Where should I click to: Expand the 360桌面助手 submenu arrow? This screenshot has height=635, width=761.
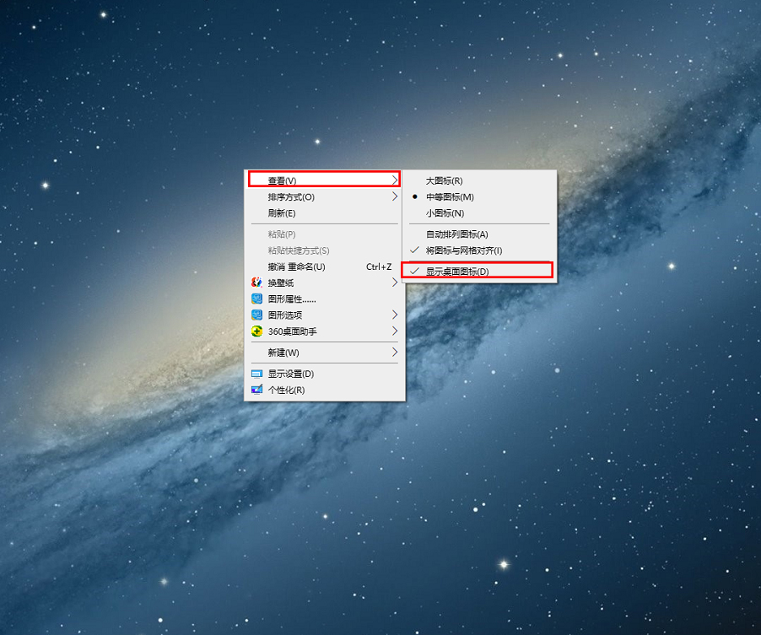[395, 331]
